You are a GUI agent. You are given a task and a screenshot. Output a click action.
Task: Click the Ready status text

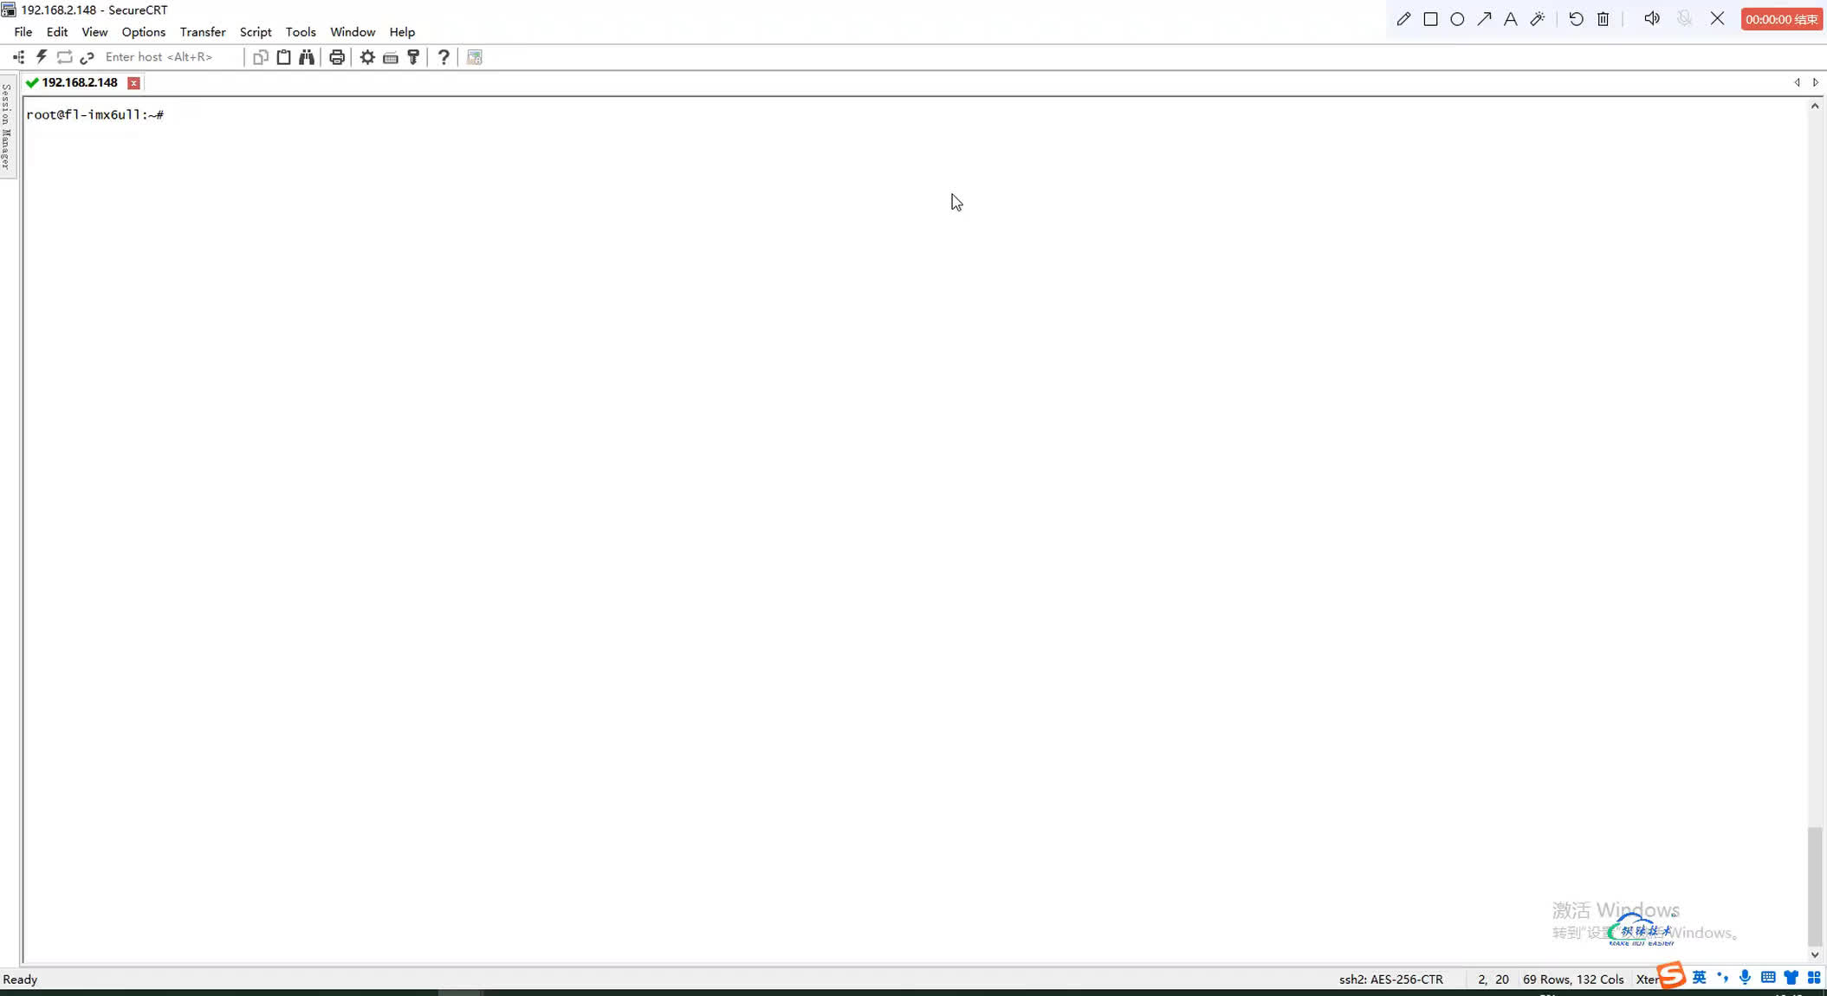point(21,980)
